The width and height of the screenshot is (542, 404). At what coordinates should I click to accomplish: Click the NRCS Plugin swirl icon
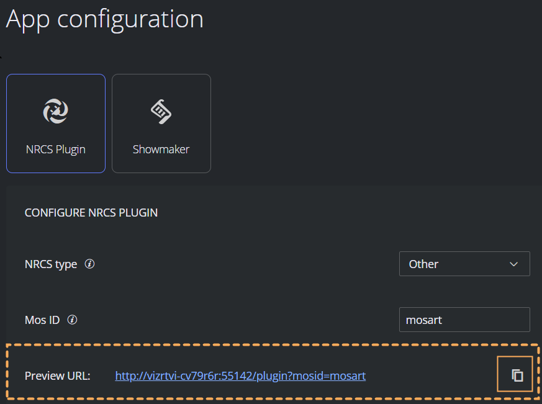pos(56,111)
